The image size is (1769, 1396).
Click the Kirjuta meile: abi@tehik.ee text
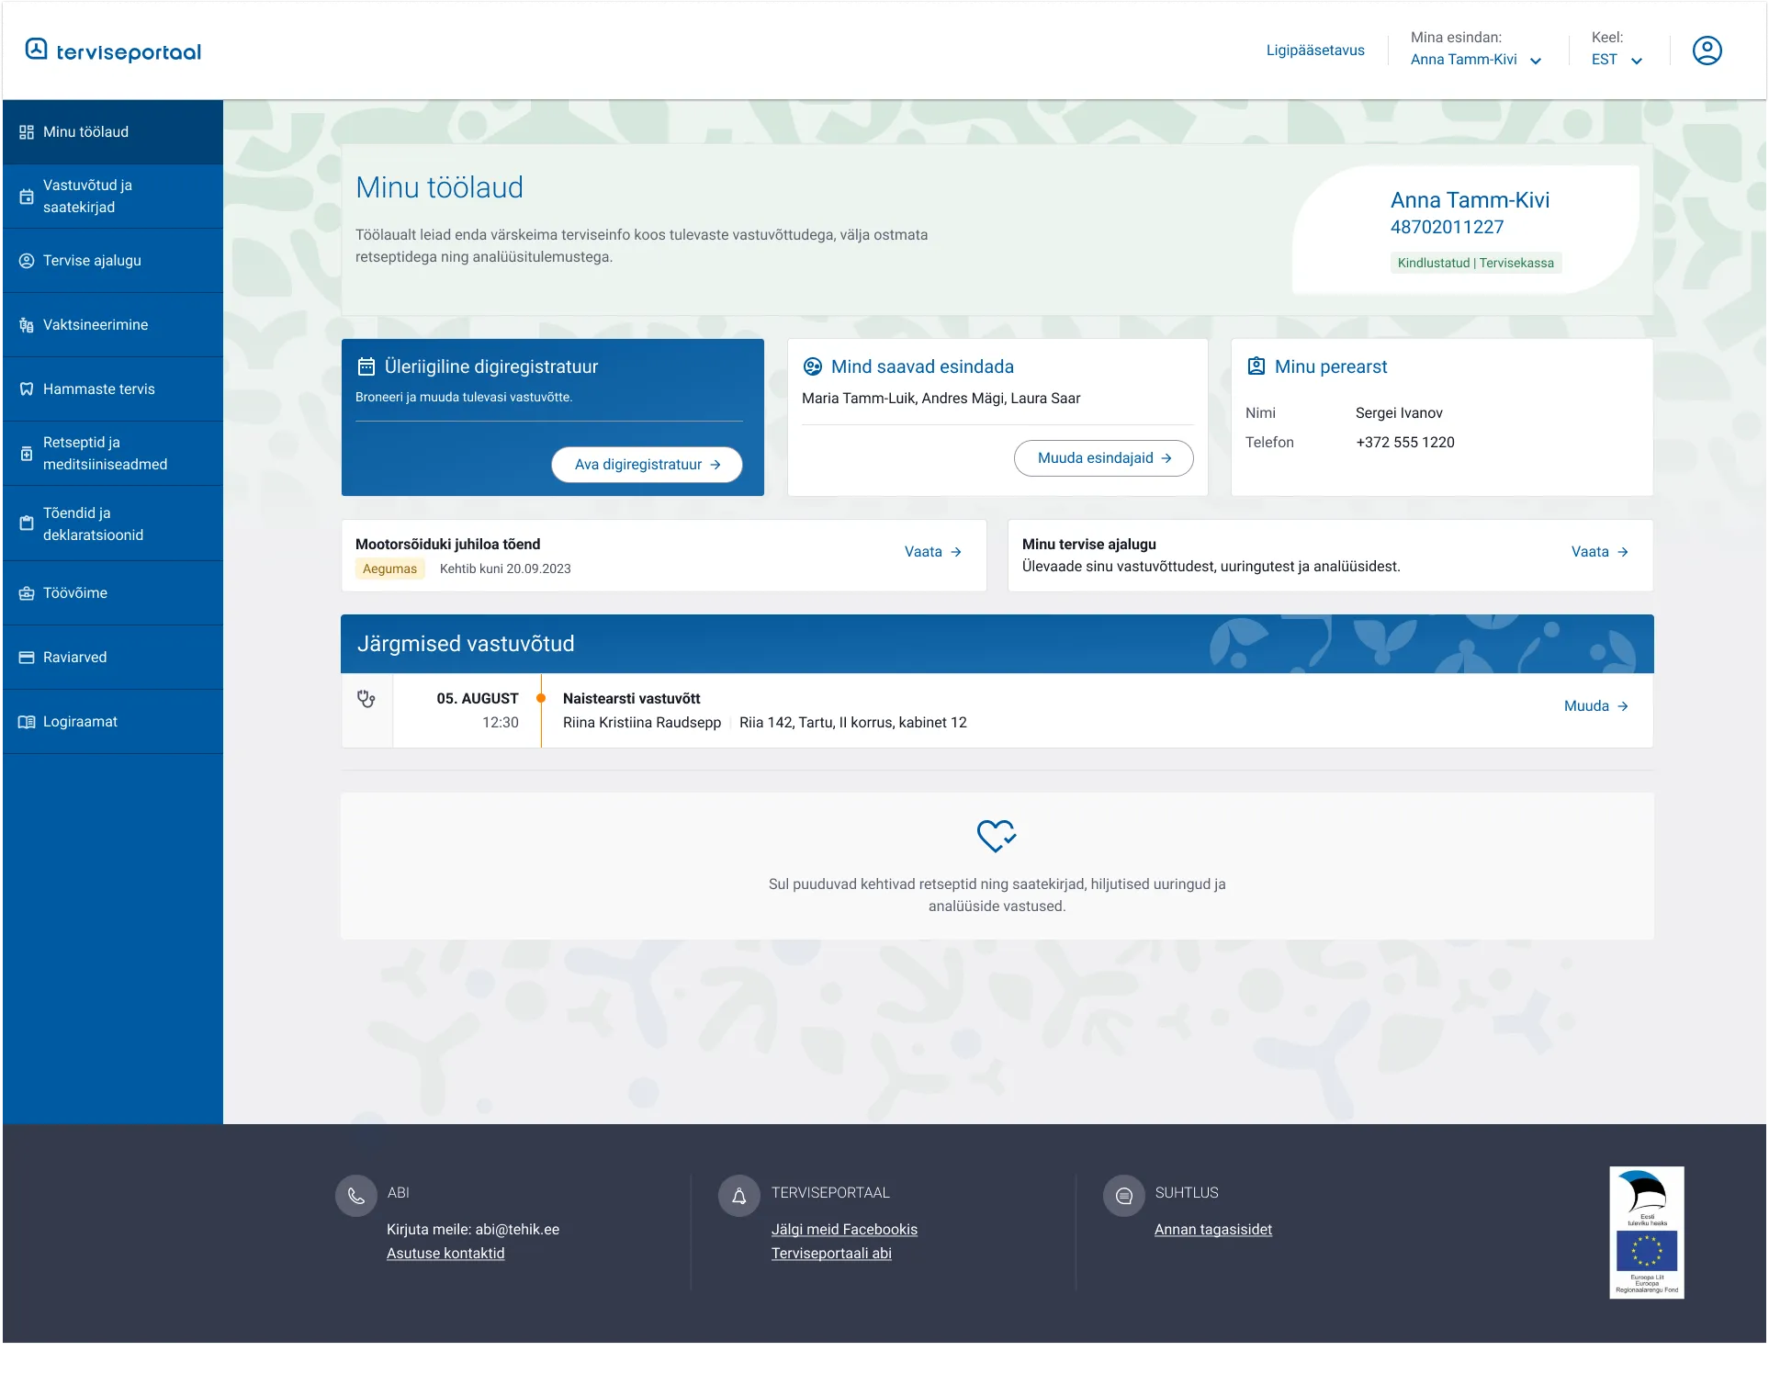[x=473, y=1230]
